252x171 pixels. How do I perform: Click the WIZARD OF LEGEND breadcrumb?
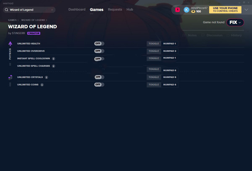click(33, 20)
